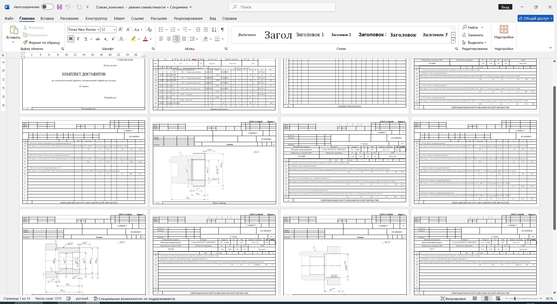Click the Paste (Вставить) clipboard icon
Viewport: 557px width, 304px height.
tap(13, 30)
